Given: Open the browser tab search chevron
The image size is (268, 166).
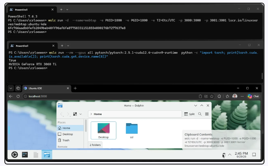Looking at the screenshot, I should tap(11, 88).
